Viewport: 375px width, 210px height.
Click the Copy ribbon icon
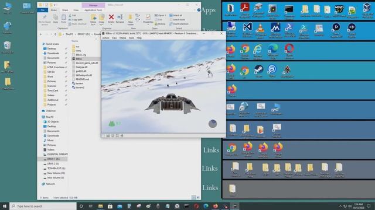pos(55,19)
